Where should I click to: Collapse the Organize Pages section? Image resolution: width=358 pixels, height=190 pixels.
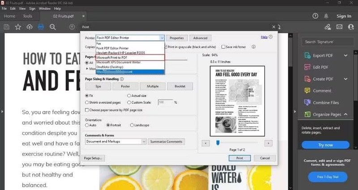[345, 114]
